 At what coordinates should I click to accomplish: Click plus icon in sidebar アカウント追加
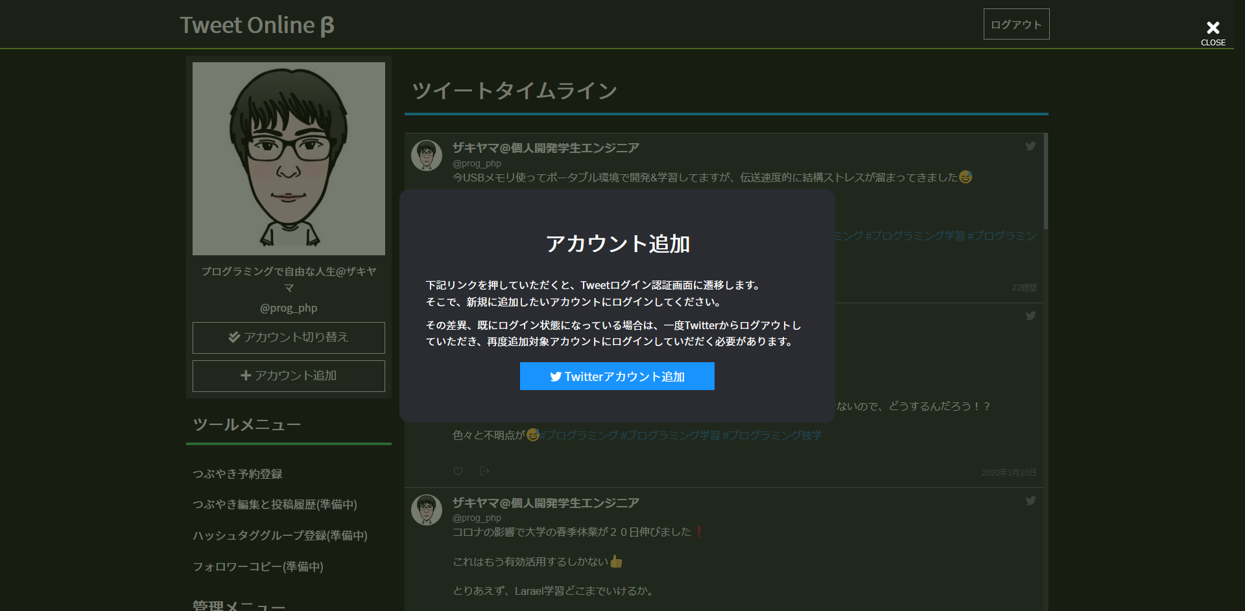click(246, 376)
